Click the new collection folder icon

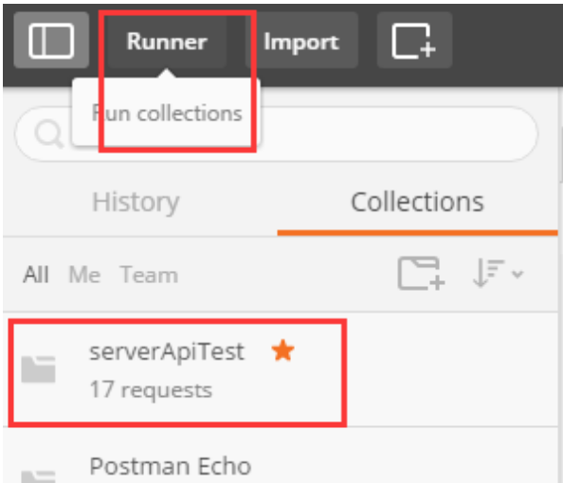click(x=421, y=274)
